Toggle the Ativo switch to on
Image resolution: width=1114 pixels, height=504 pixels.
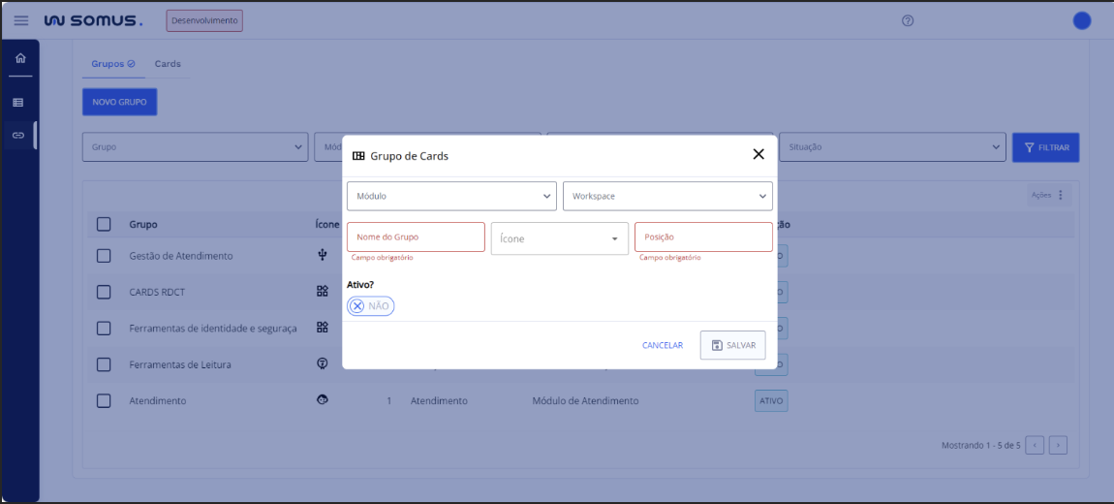click(370, 306)
